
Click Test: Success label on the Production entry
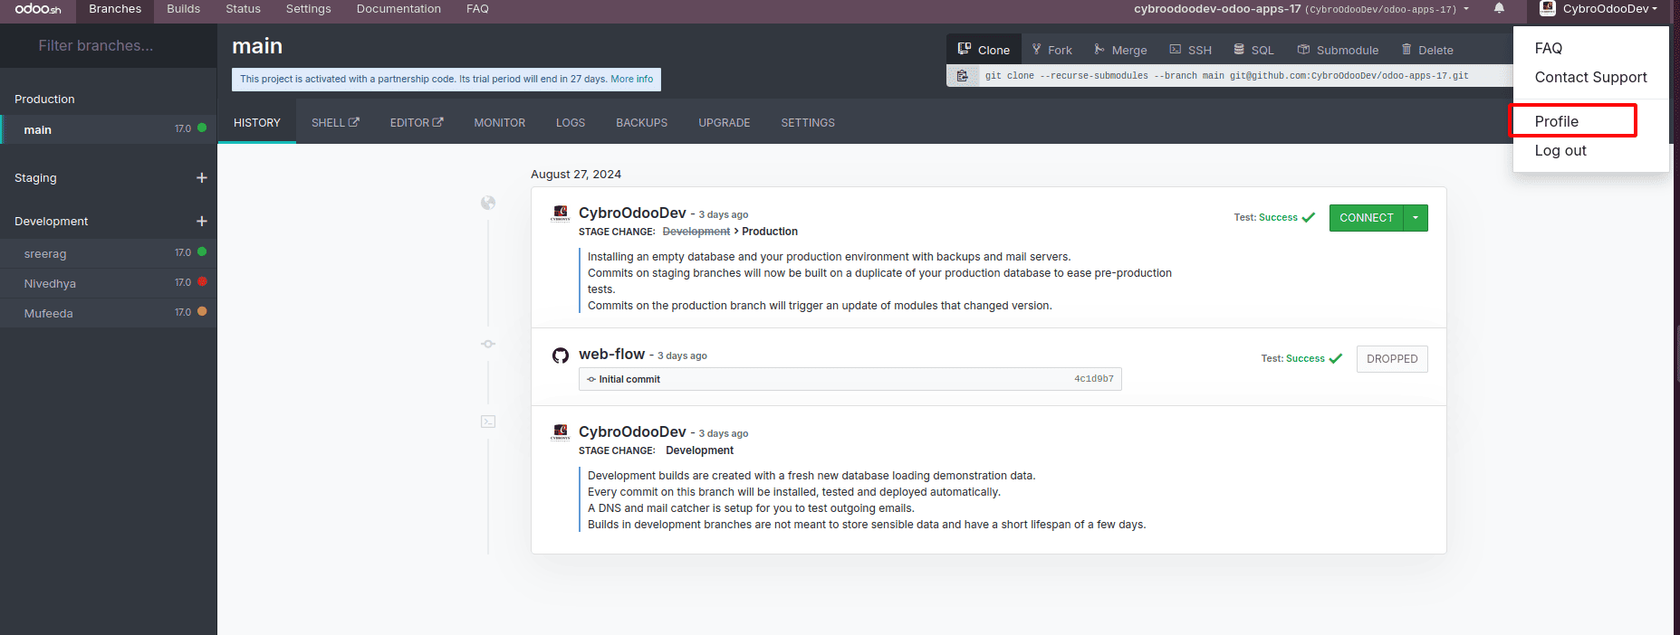coord(1265,217)
